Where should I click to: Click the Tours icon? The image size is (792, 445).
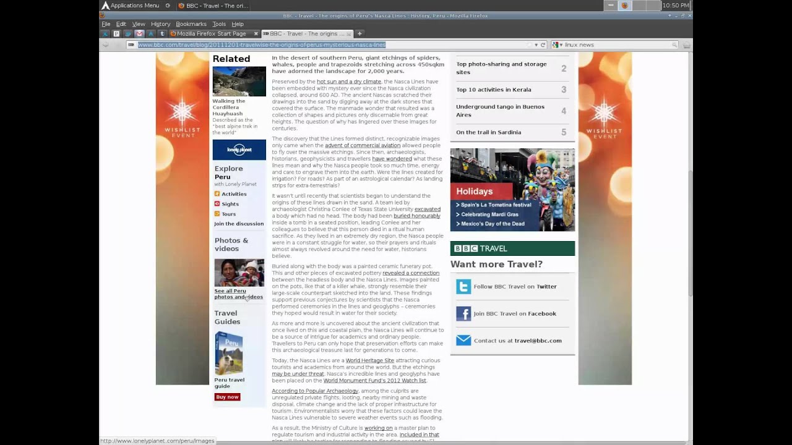(x=217, y=214)
